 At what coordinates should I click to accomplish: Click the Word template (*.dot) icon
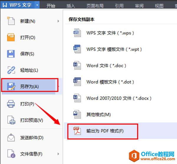(77, 81)
